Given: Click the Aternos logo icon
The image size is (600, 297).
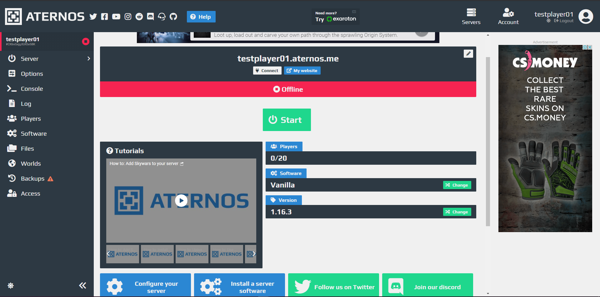Looking at the screenshot, I should click(x=13, y=17).
